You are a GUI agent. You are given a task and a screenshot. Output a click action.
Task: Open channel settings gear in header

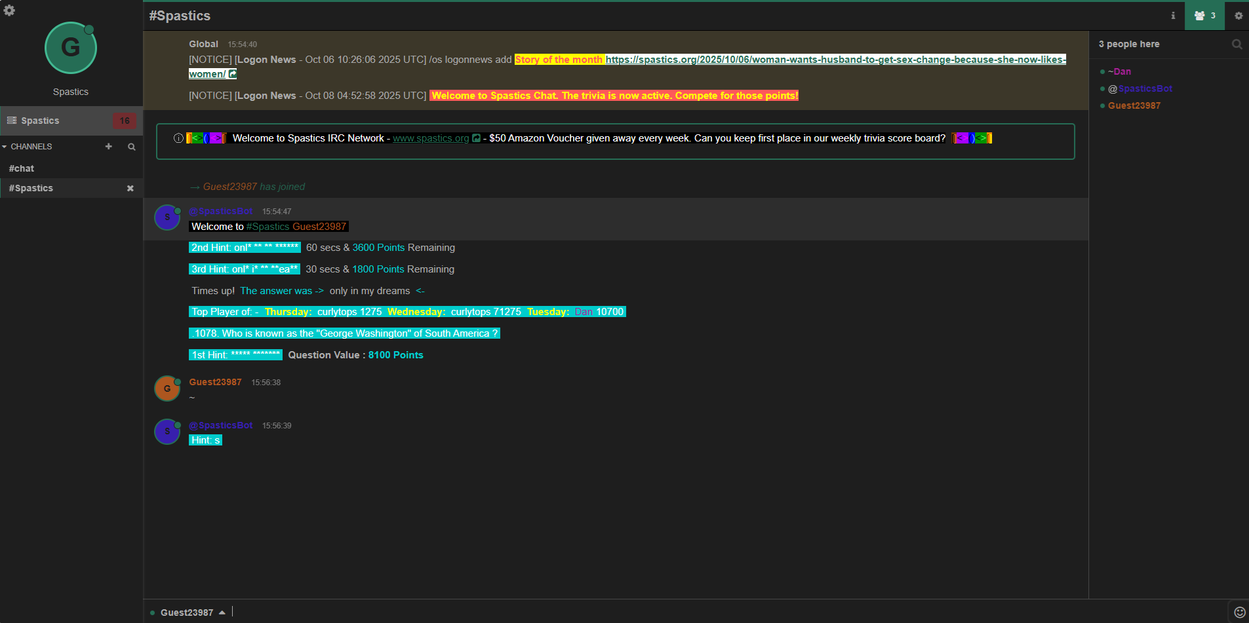pos(1238,16)
